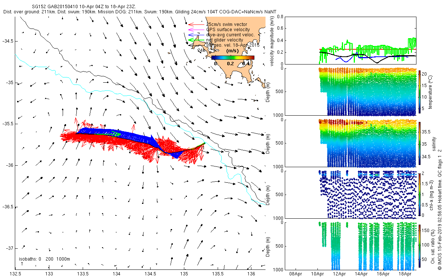445x278 pixels.
Task: Click the '134.5' longitude tick label
Action: coord(150,274)
